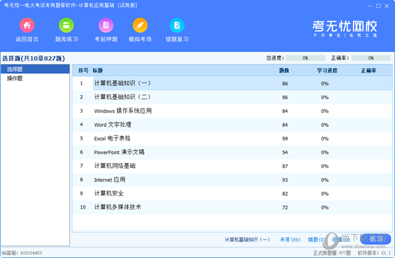Image resolution: width=395 pixels, height=258 pixels.
Task: Select row Excel 电子表格
Action: click(x=232, y=139)
